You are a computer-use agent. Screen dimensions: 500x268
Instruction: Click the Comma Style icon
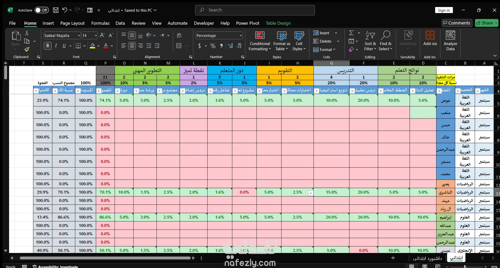(x=221, y=46)
